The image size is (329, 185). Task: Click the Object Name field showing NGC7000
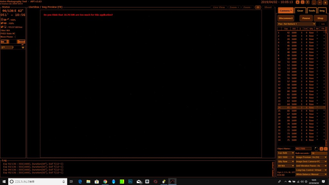tap(303, 149)
